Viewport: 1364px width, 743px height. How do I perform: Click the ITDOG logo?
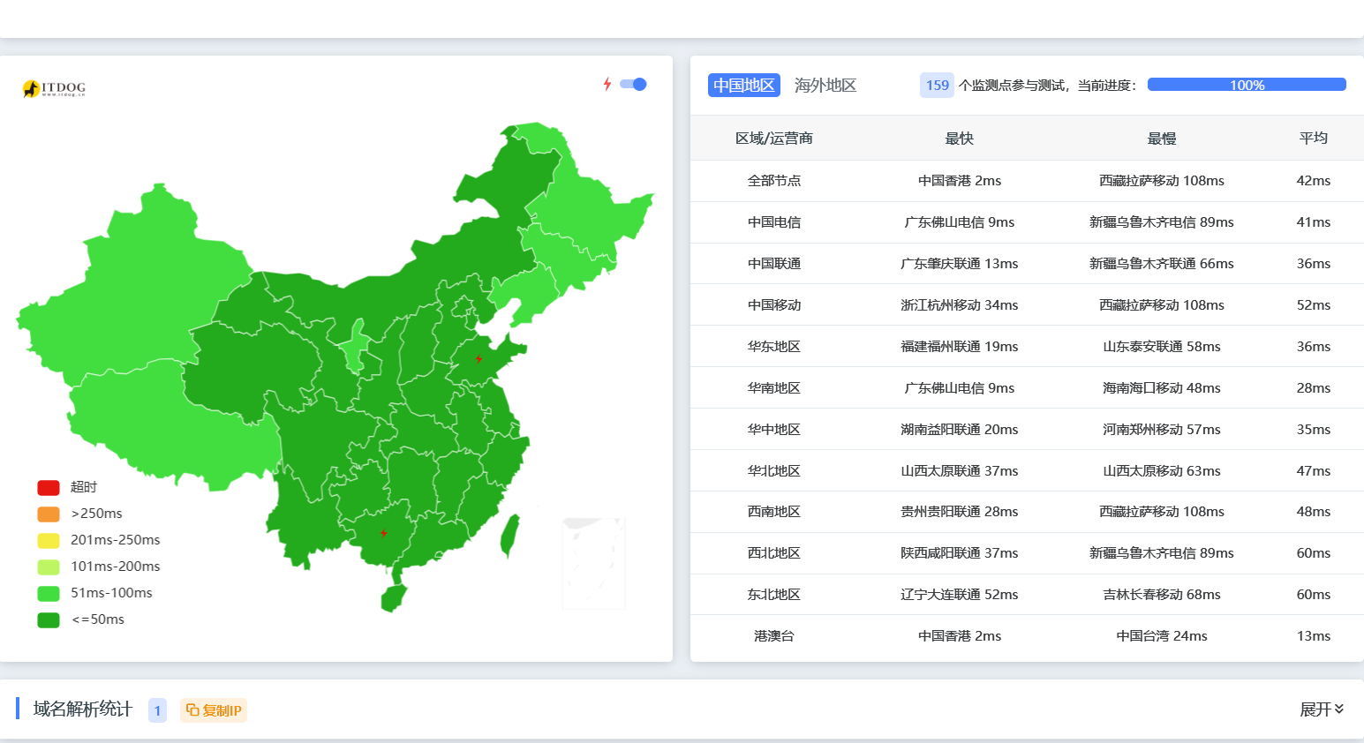[54, 88]
